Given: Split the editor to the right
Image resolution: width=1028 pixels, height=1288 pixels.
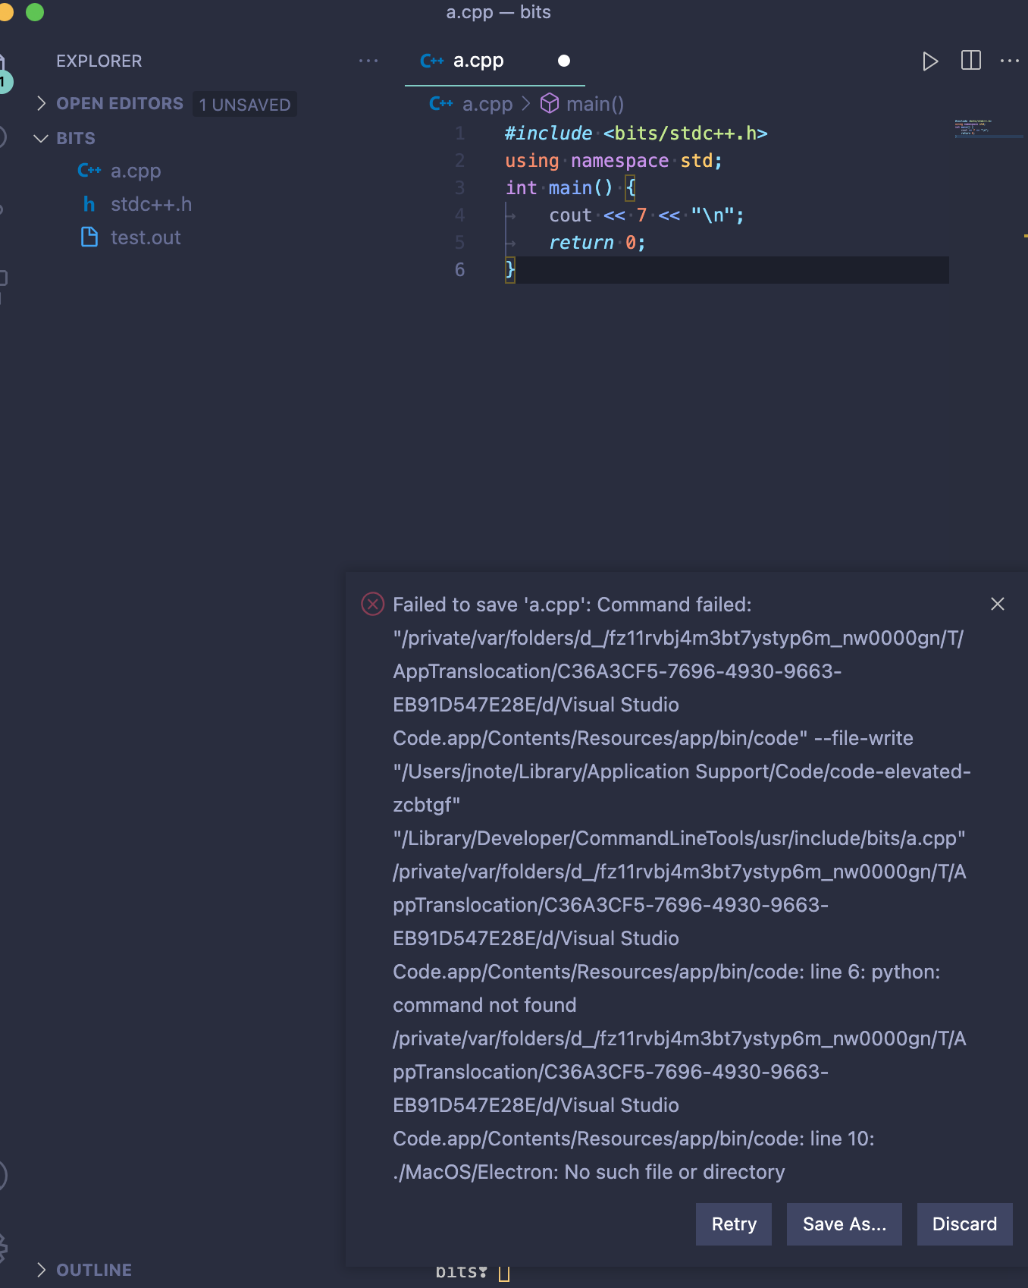Looking at the screenshot, I should (x=970, y=61).
